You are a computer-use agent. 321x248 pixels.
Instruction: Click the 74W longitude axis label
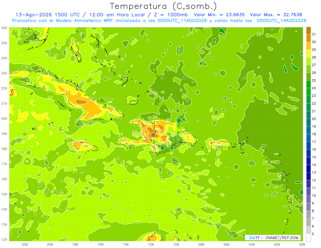pos(126,244)
